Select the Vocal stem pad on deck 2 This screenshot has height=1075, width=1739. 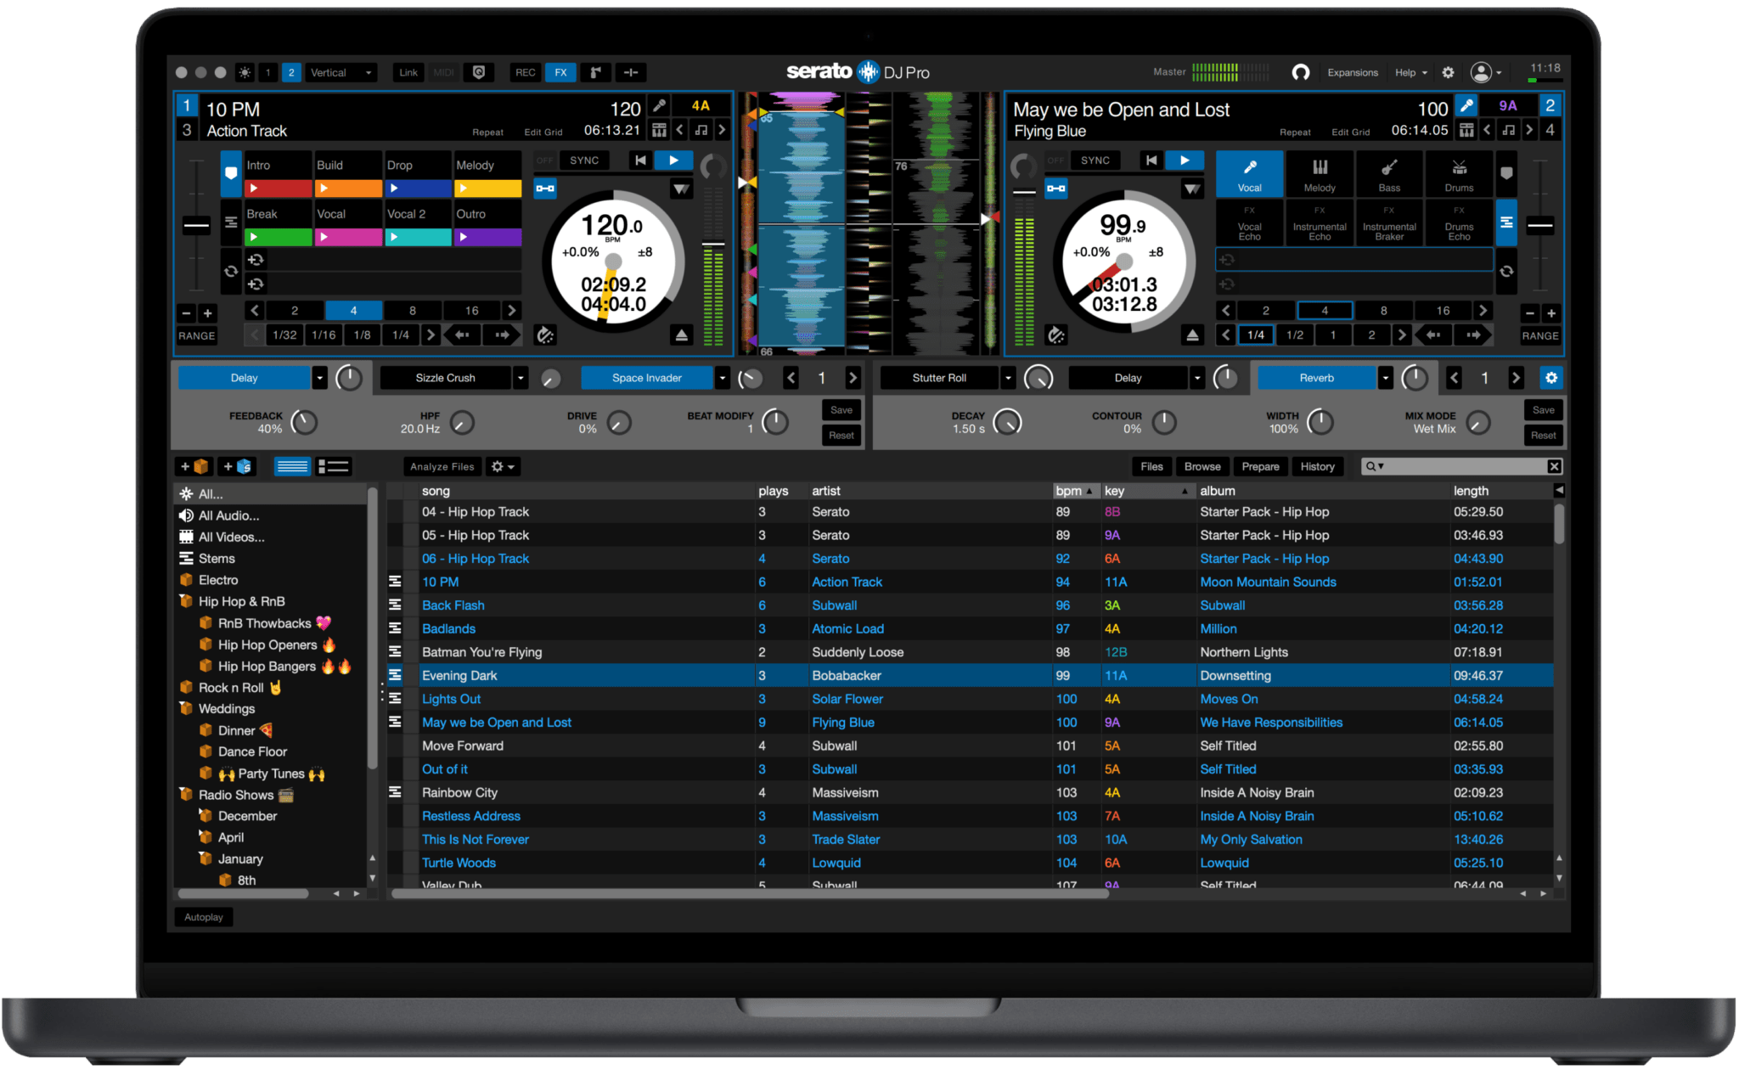point(1249,174)
